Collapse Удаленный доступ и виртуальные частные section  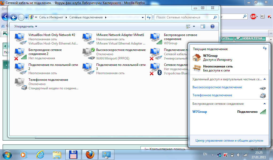265,79
